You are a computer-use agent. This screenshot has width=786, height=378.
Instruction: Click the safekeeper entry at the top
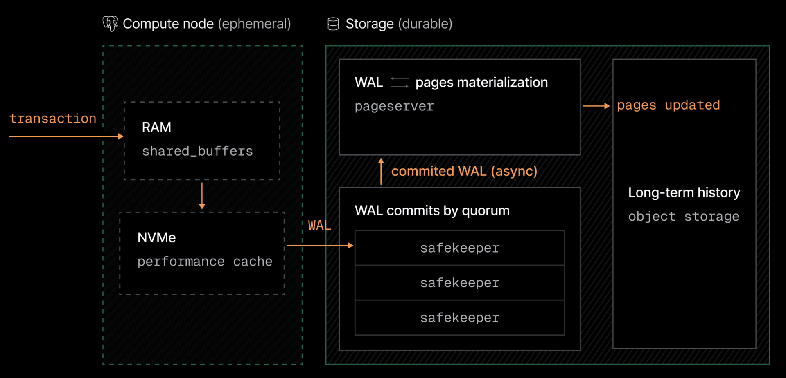(459, 248)
